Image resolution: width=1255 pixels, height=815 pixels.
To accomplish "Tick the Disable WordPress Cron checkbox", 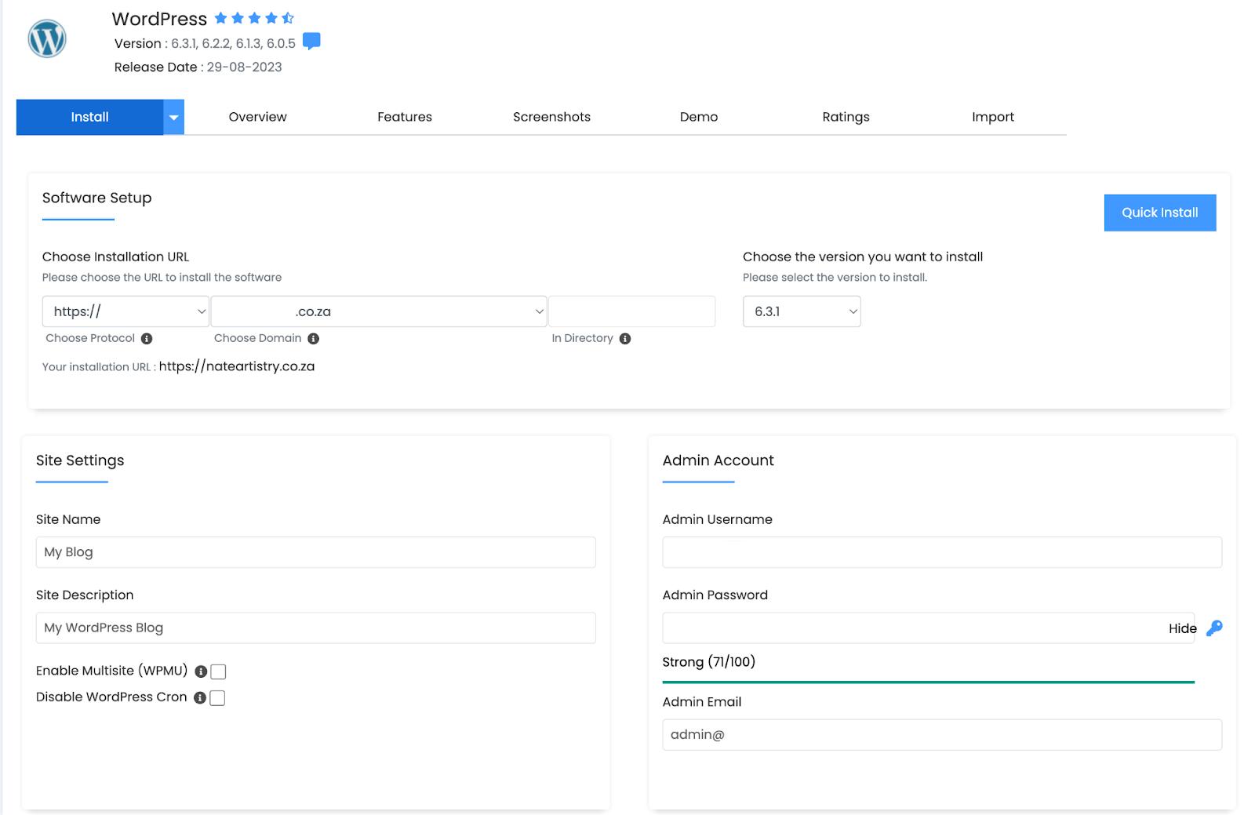I will tap(217, 698).
